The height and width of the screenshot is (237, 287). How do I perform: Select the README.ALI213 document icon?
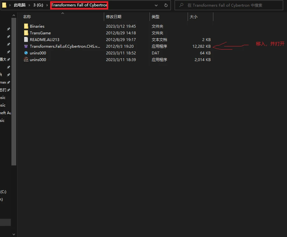pos(26,40)
